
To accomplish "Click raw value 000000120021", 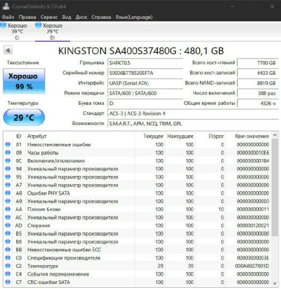I will tap(253, 226).
